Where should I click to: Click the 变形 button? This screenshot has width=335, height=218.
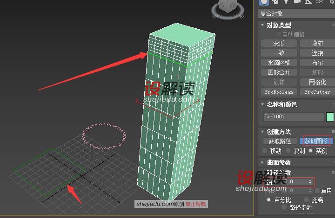[x=279, y=43]
